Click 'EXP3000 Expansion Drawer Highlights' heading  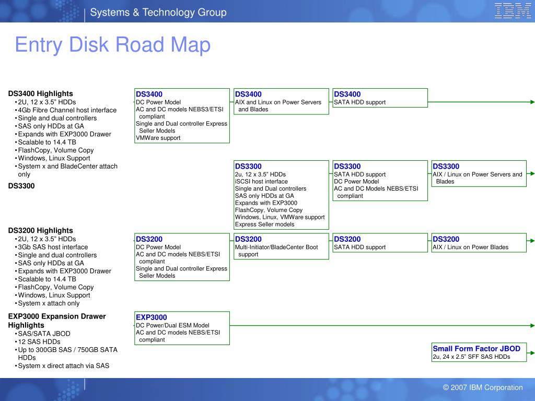(x=57, y=321)
